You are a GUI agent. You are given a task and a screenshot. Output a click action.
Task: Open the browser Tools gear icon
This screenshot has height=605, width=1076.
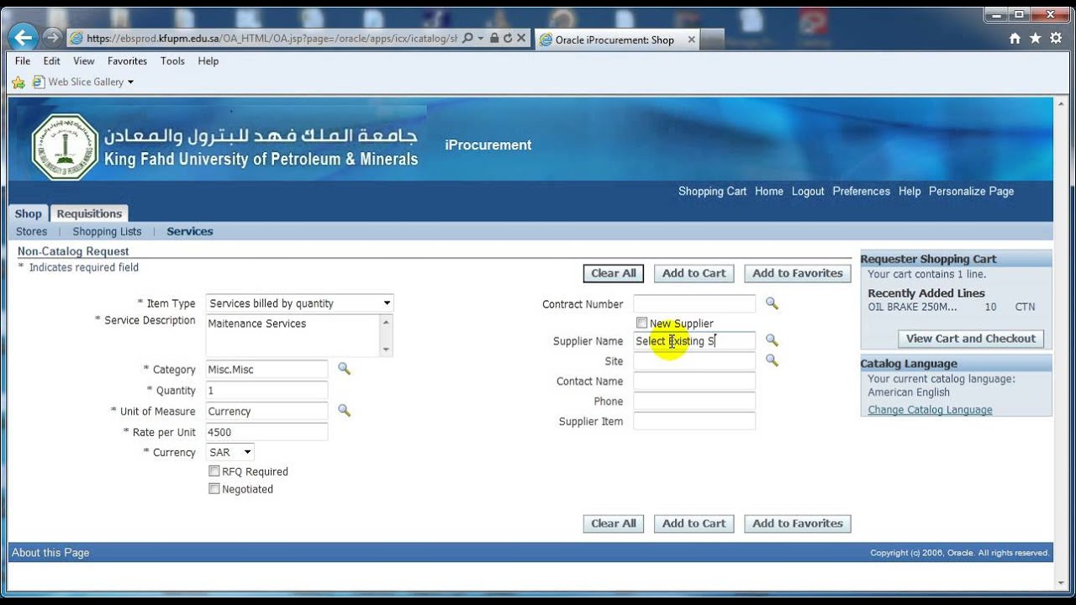pyautogui.click(x=1056, y=39)
